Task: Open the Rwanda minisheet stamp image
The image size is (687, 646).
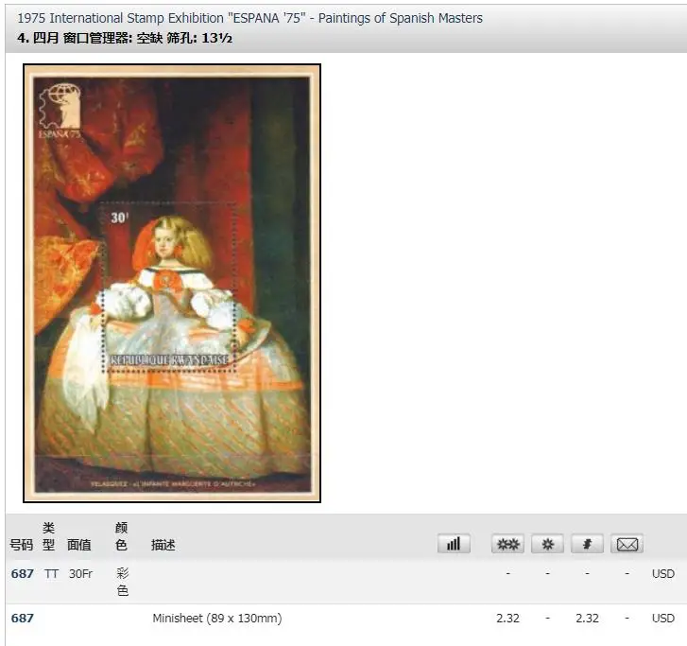Action: pyautogui.click(x=172, y=284)
